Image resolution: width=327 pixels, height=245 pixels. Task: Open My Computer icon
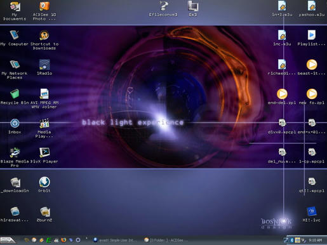point(15,38)
